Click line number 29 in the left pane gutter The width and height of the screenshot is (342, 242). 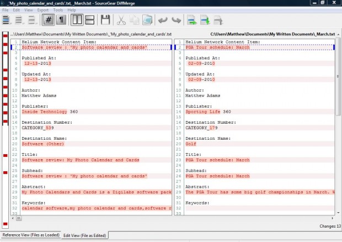pyautogui.click(x=15, y=192)
